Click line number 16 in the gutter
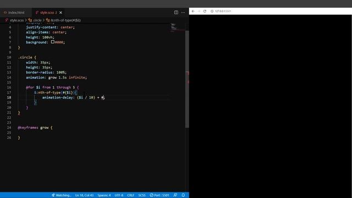 [x=9, y=87]
